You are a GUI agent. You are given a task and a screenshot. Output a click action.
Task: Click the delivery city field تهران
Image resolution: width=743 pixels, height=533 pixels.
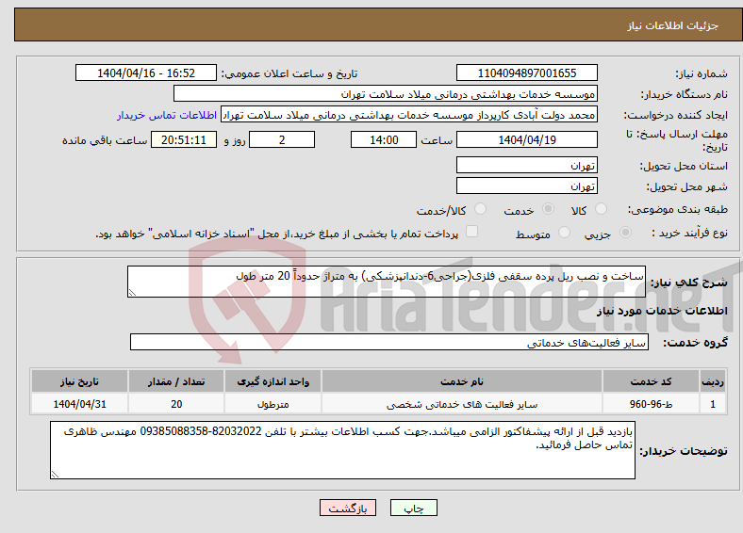coord(527,186)
